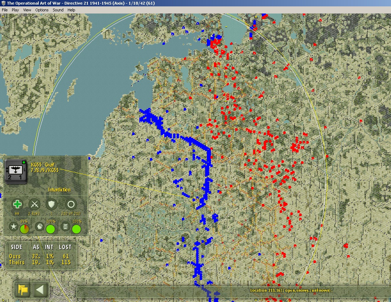The height and width of the screenshot is (302, 391).
Task: Click the 2 R:83 attack value
Action: point(34,214)
